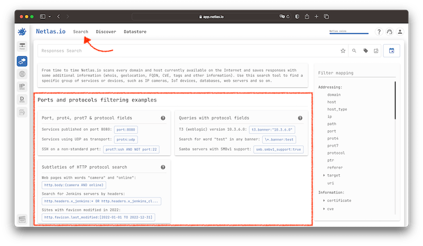423x246 pixels.
Task: Run the t3.banner:"10.3.6.0" example query
Action: pyautogui.click(x=272, y=130)
